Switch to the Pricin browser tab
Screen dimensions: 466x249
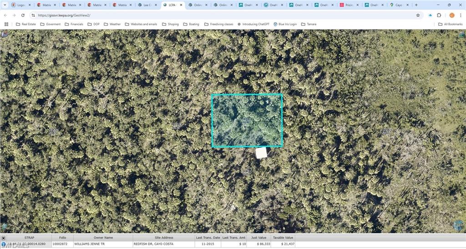[349, 5]
